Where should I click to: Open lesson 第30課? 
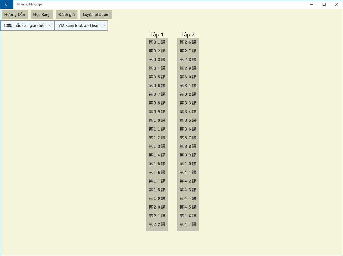point(188,77)
